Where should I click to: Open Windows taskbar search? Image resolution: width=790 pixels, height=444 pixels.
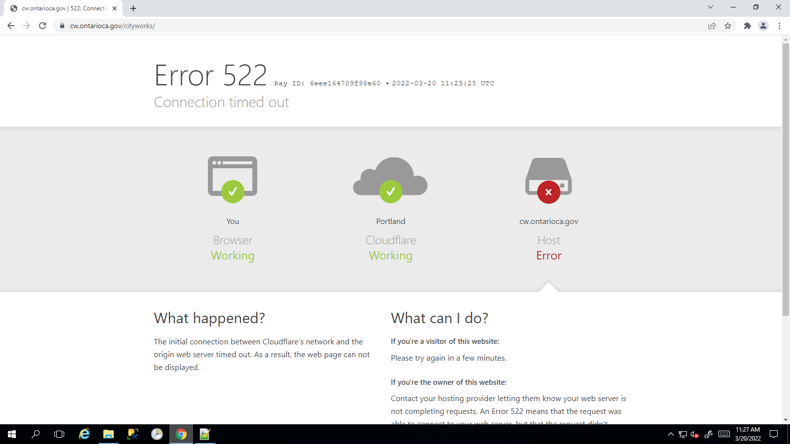36,434
